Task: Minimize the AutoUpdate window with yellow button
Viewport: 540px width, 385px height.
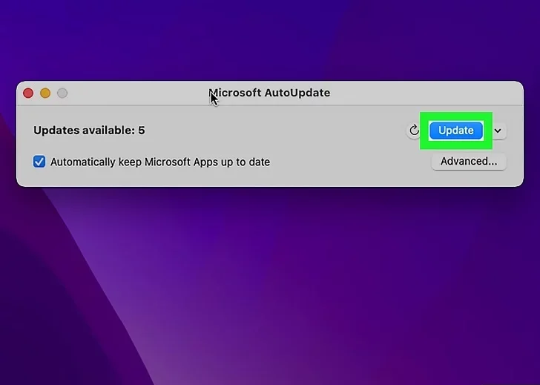Action: pyautogui.click(x=45, y=93)
